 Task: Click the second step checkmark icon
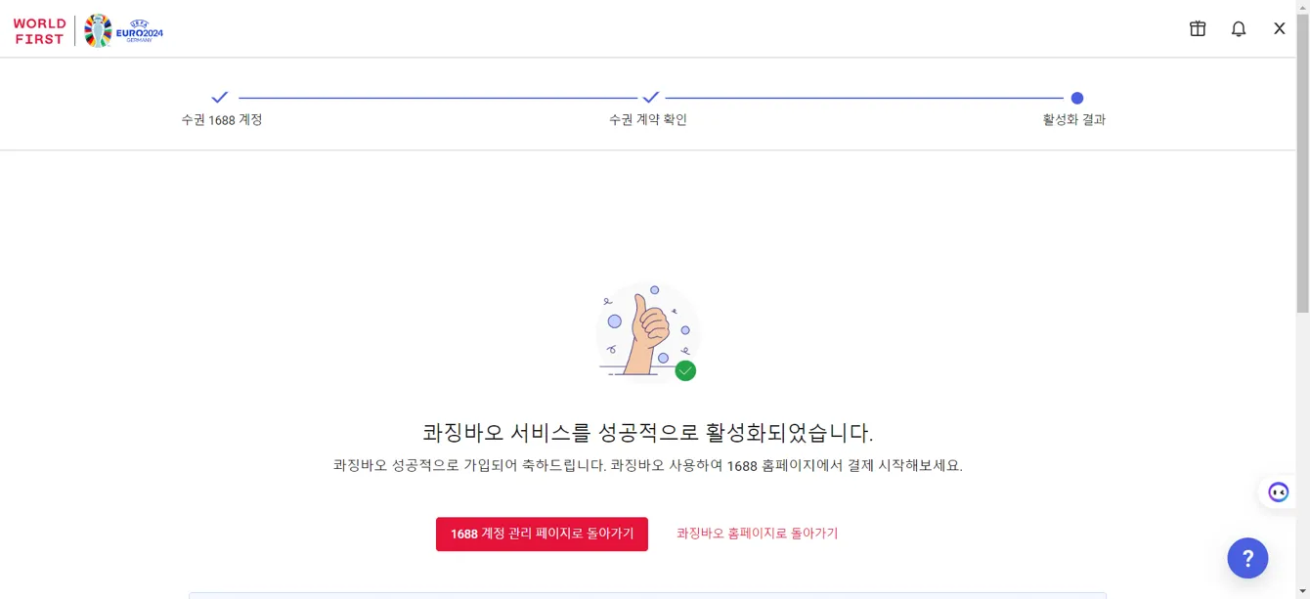point(651,98)
